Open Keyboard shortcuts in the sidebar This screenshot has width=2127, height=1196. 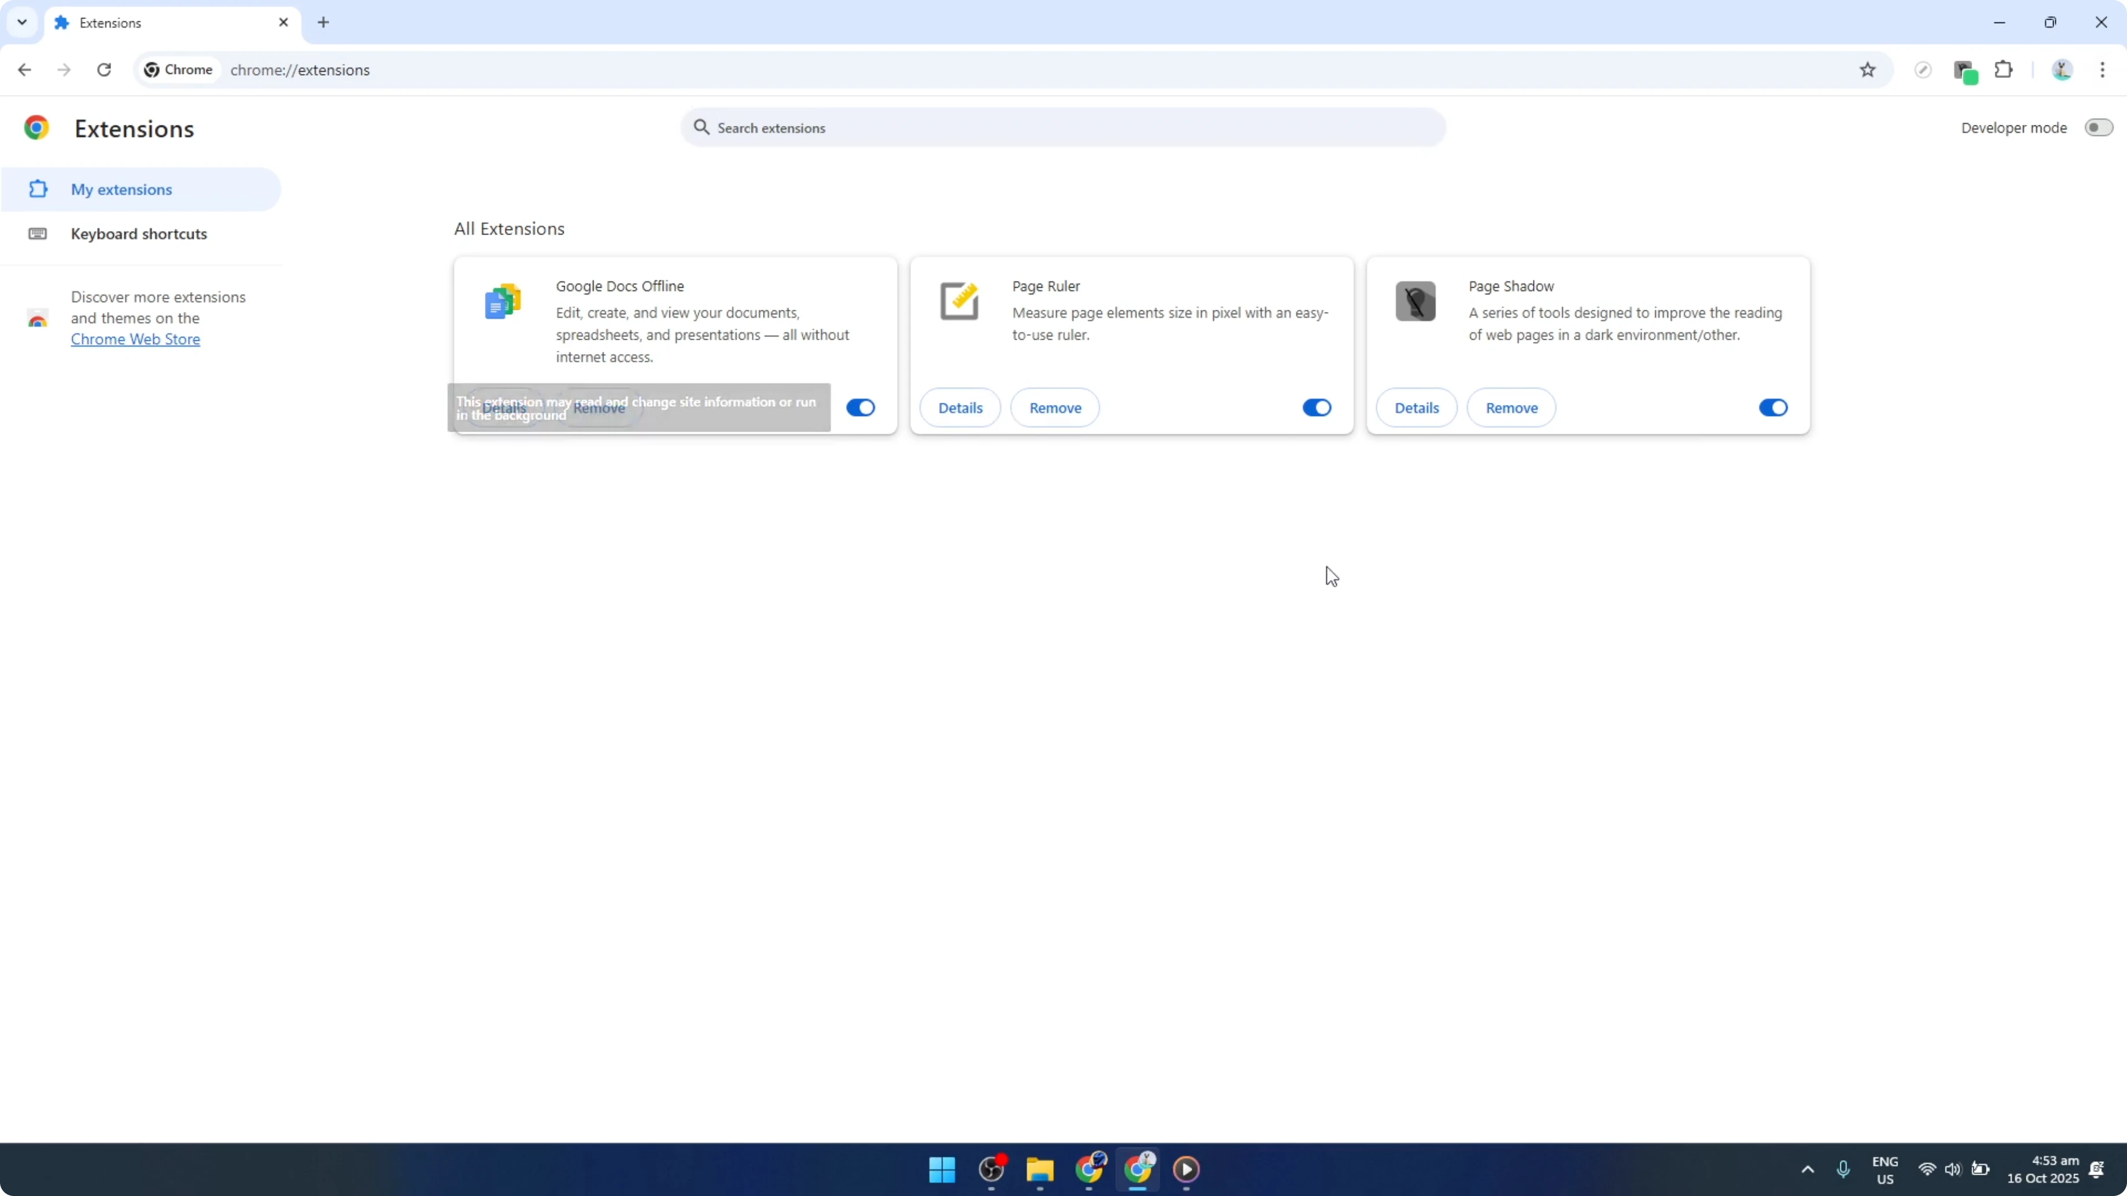[x=138, y=233]
